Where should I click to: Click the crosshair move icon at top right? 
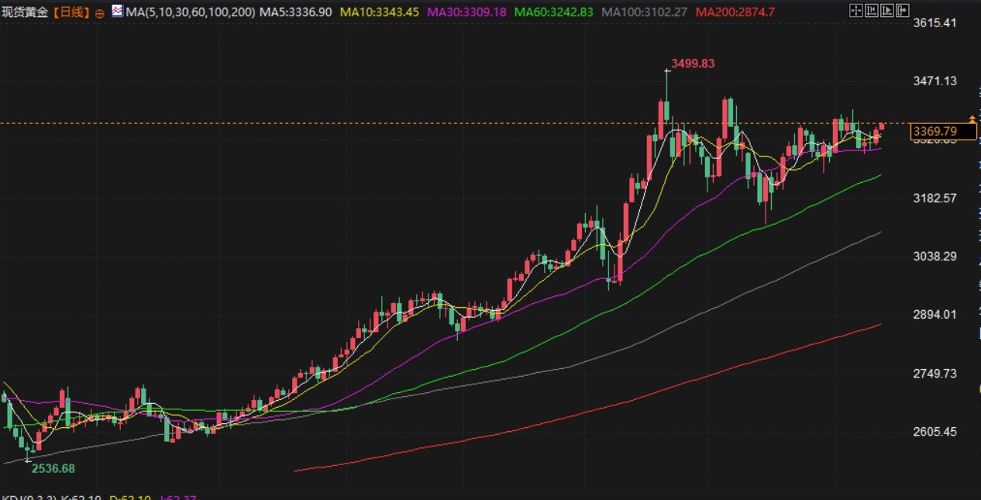tap(856, 11)
